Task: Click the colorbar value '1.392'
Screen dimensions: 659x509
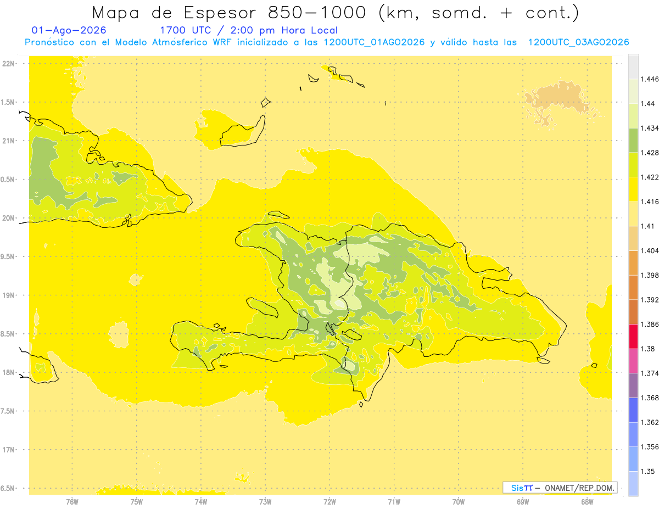Action: (650, 300)
